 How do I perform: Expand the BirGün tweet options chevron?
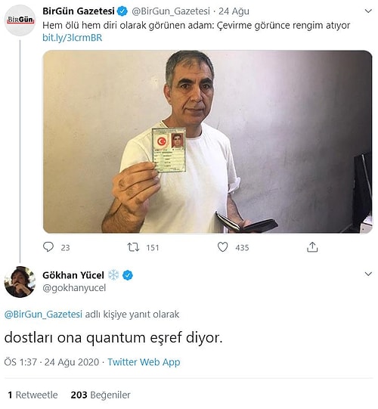(x=368, y=11)
